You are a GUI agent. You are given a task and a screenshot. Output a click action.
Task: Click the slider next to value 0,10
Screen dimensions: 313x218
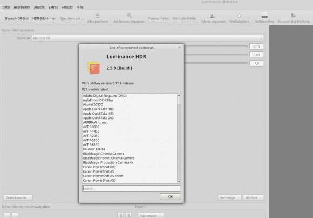coord(216,46)
